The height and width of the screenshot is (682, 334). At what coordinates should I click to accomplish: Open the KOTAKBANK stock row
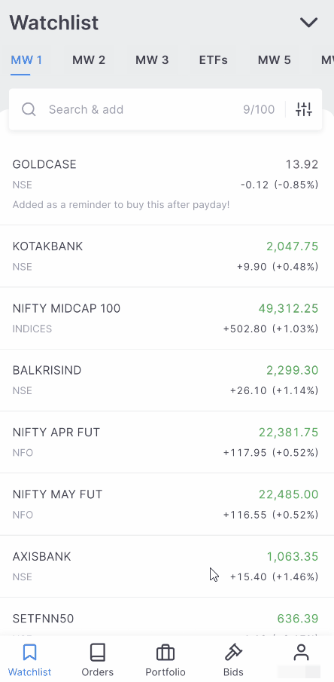tap(167, 256)
